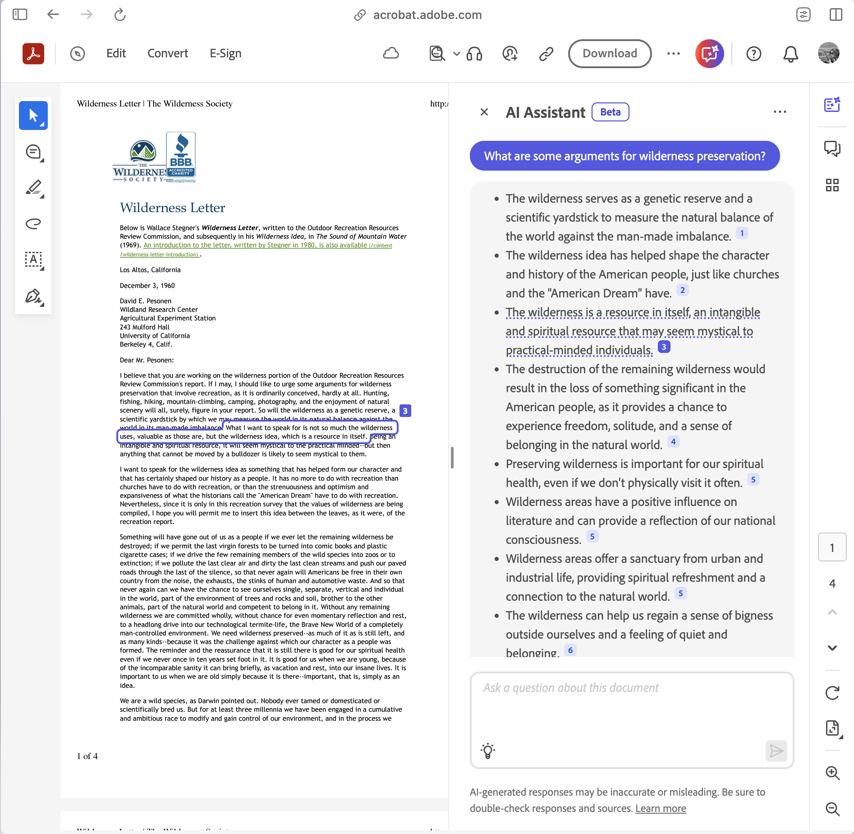Open the copy share link icon
Screen dimensions: 854x834
546,54
